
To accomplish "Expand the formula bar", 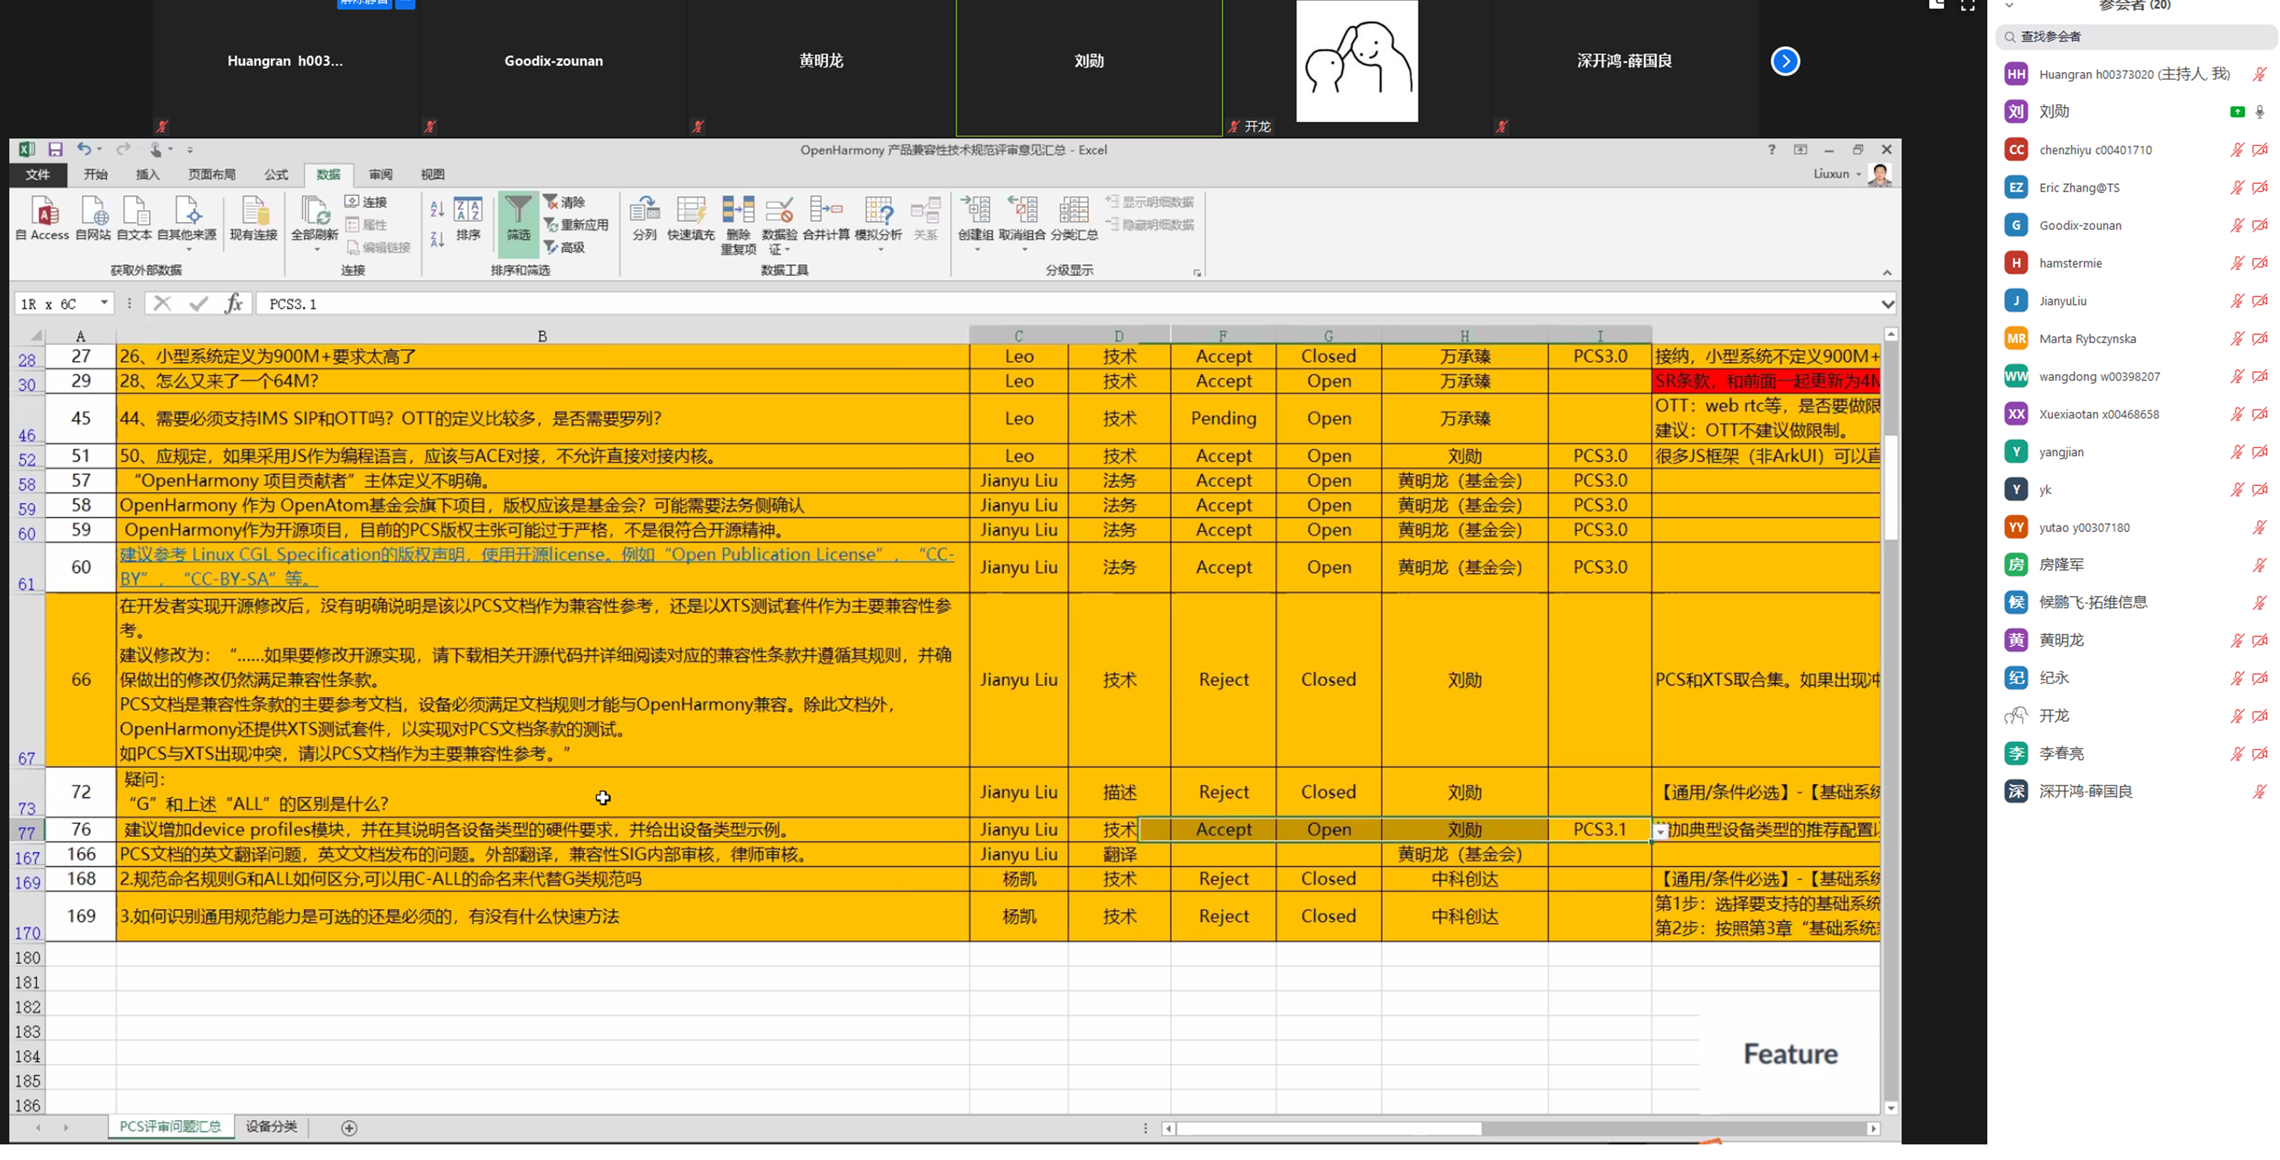I will point(1887,304).
